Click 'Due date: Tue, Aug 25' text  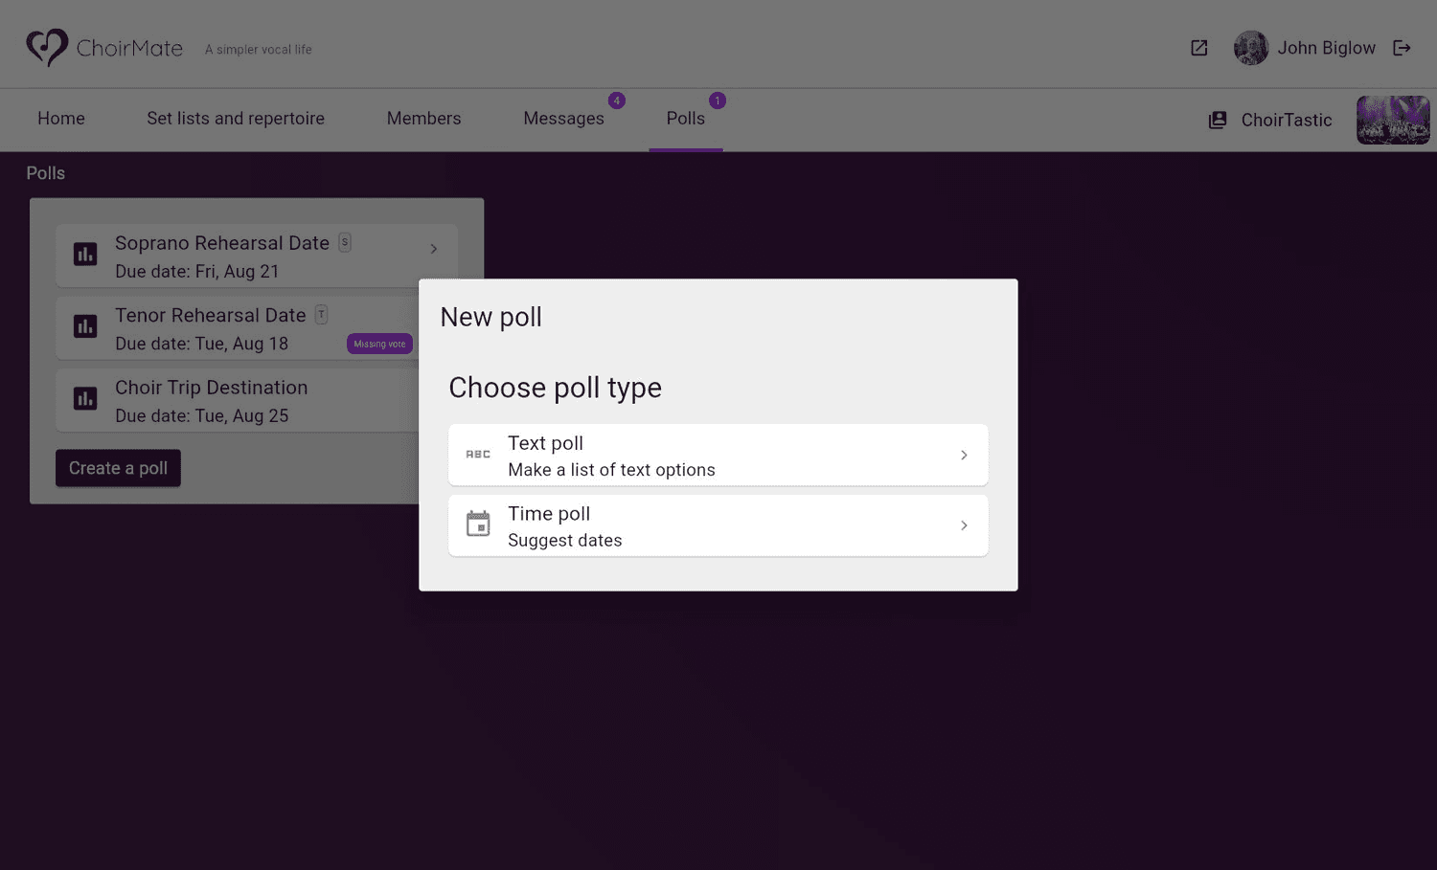click(201, 416)
